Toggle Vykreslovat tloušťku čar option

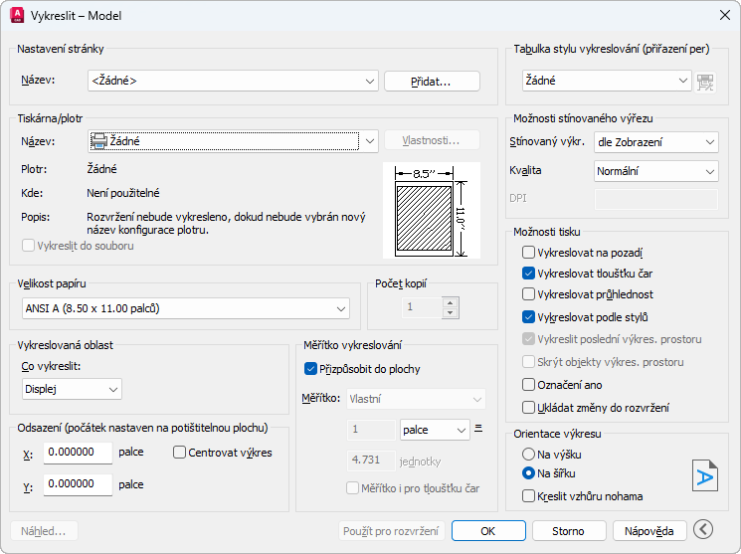coord(528,274)
